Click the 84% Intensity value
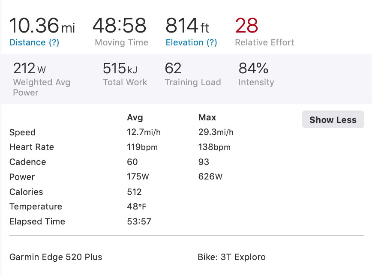This screenshot has height=275, width=372. click(253, 69)
